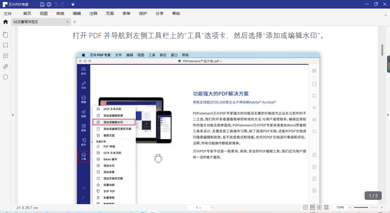Switch to the 转换 ribbon tab
The width and height of the screenshot is (390, 213).
tap(60, 13)
